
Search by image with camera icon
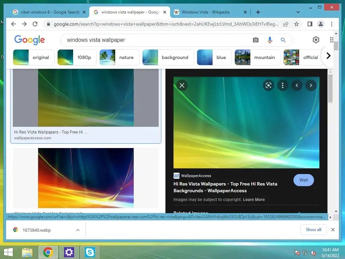pos(255,40)
